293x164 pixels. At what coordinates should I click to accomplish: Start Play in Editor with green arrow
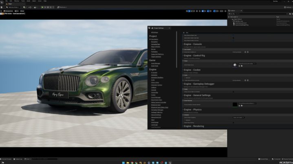42,7
